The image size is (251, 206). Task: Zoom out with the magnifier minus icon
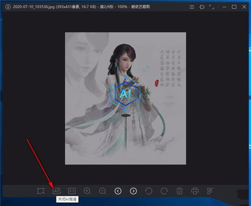pos(102,191)
